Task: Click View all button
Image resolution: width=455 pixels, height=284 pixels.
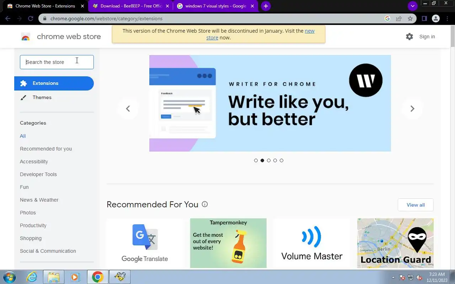Action: click(416, 205)
